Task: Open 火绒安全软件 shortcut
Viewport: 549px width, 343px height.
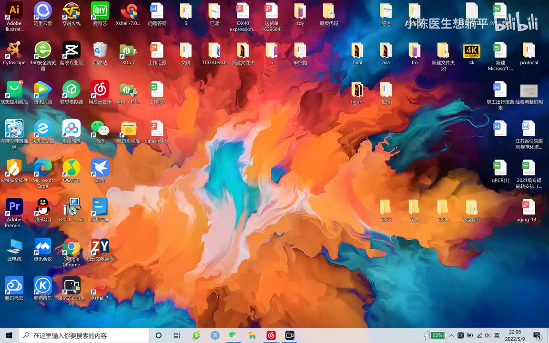Action: pyautogui.click(x=14, y=171)
